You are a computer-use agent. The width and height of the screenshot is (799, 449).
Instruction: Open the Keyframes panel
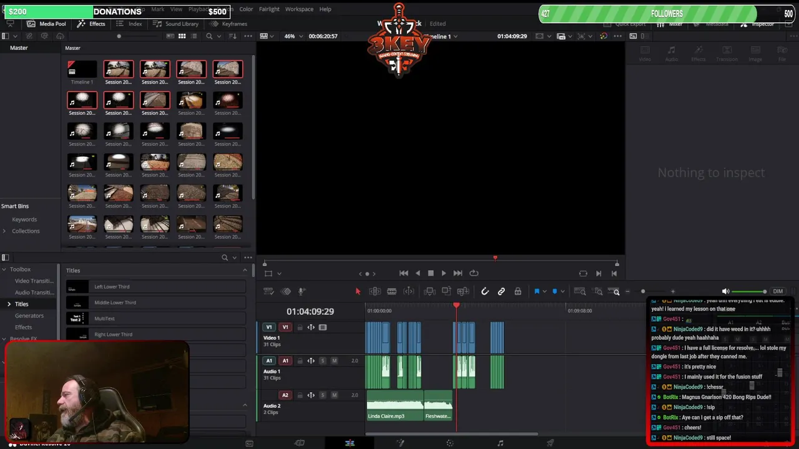228,24
